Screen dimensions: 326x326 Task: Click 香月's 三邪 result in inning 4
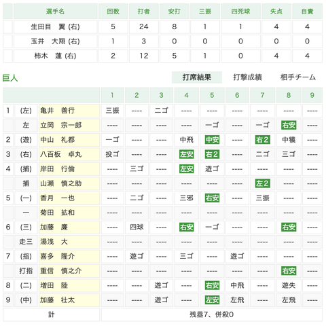click(186, 198)
